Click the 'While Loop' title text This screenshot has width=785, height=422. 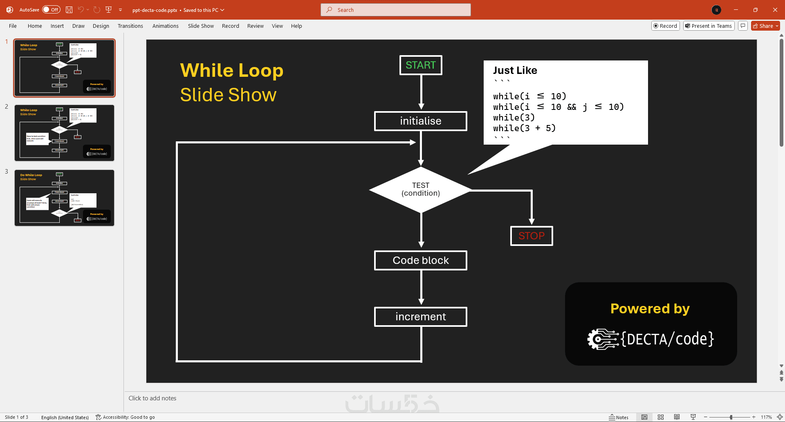(232, 70)
